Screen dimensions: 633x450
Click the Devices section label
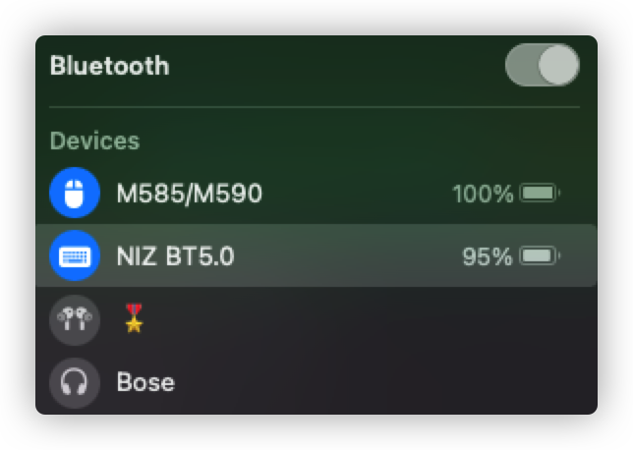(94, 141)
